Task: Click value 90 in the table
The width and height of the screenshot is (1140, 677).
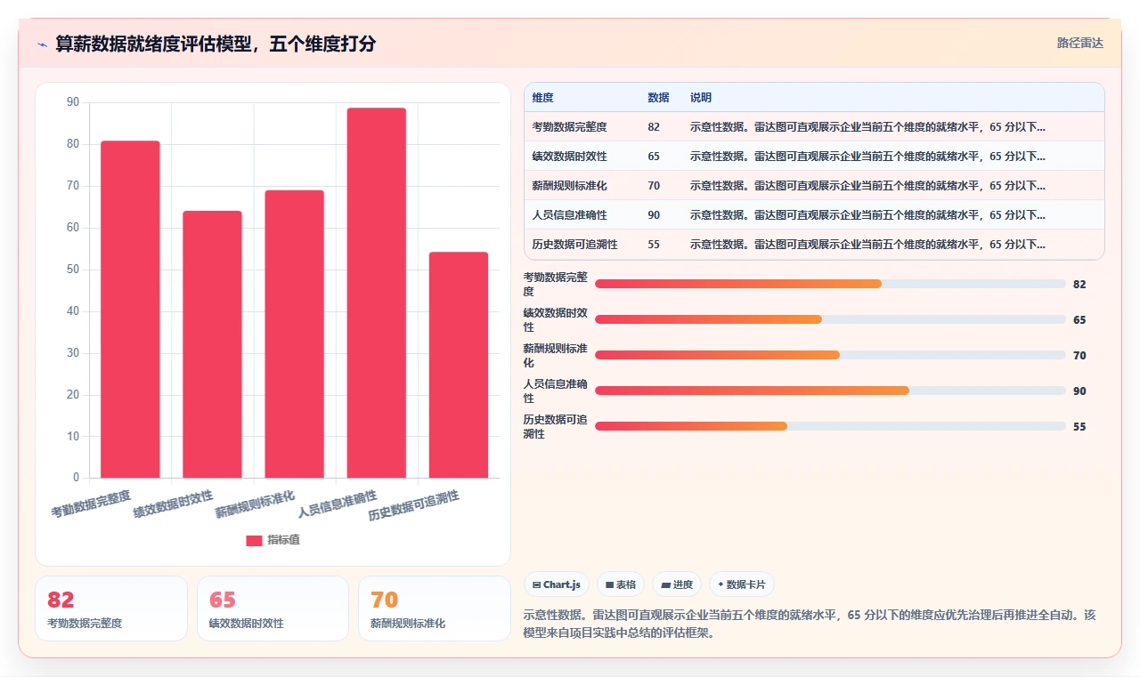Action: pos(654,215)
